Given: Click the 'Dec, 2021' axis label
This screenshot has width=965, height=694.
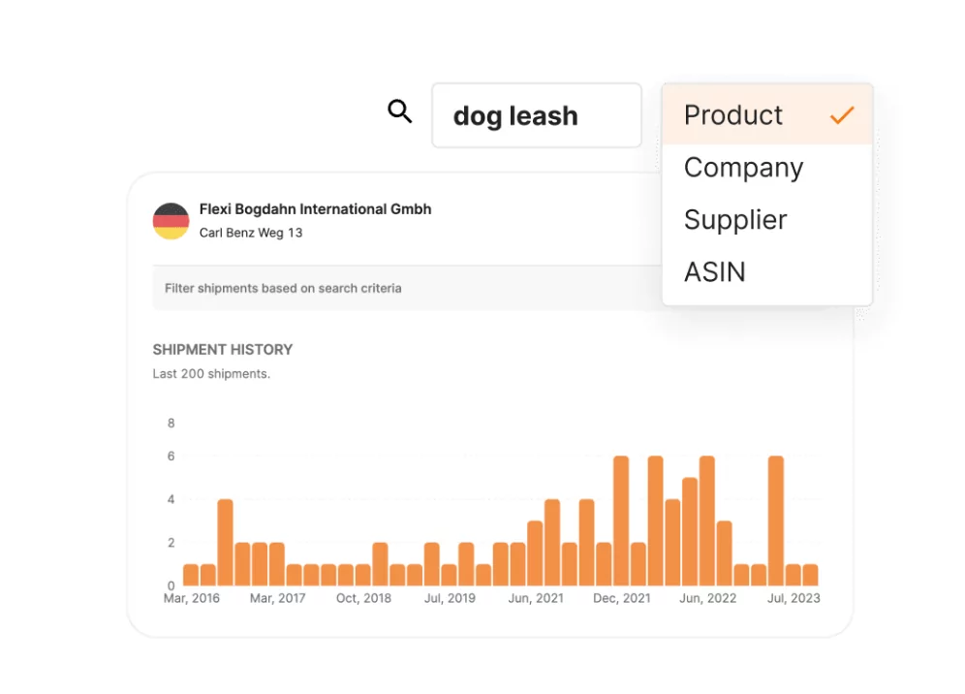Looking at the screenshot, I should click(x=622, y=599).
